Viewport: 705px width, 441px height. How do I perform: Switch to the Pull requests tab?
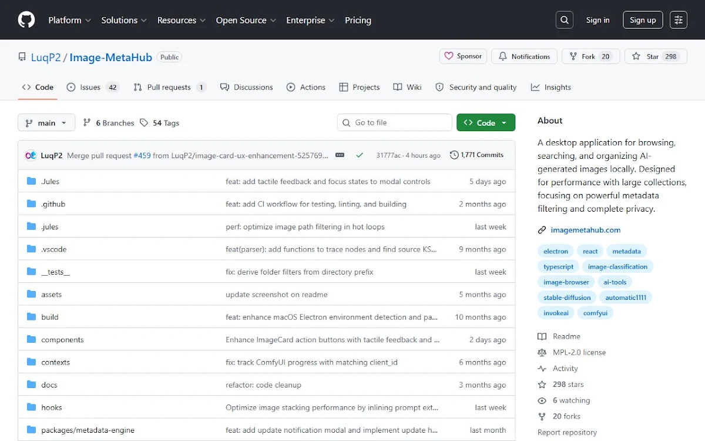pos(170,87)
